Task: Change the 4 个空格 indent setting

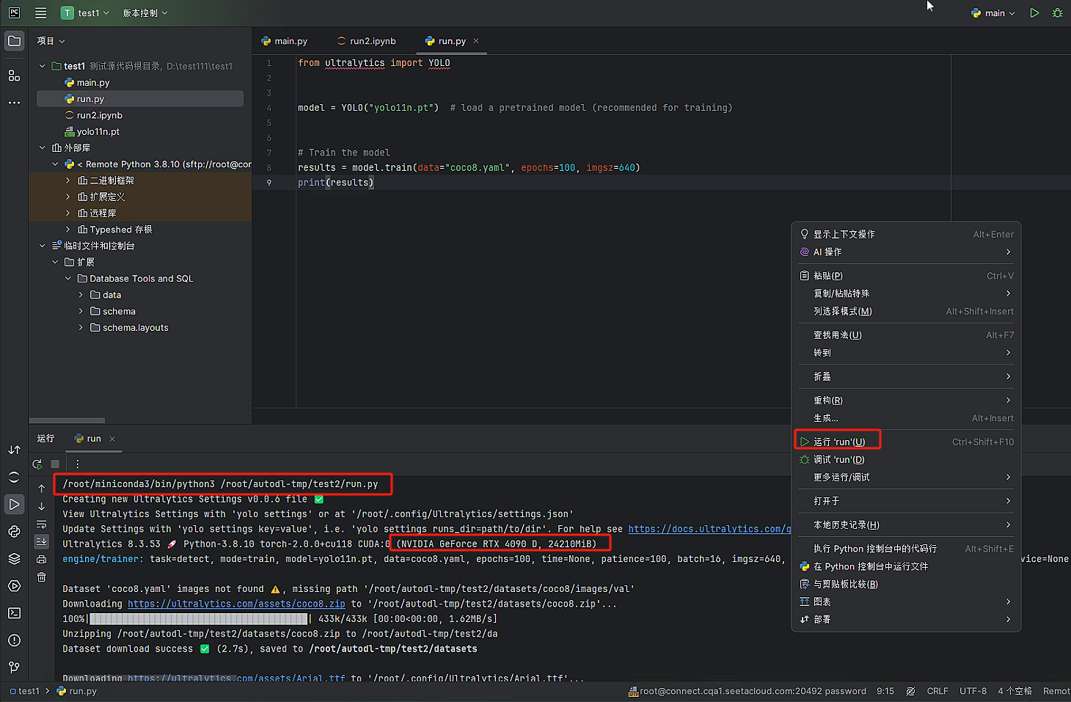Action: 1015,691
